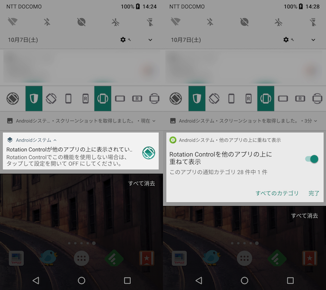Image resolution: width=326 pixels, height=290 pixels.
Task: Tap green Android system gear icon
Action: coord(173,140)
